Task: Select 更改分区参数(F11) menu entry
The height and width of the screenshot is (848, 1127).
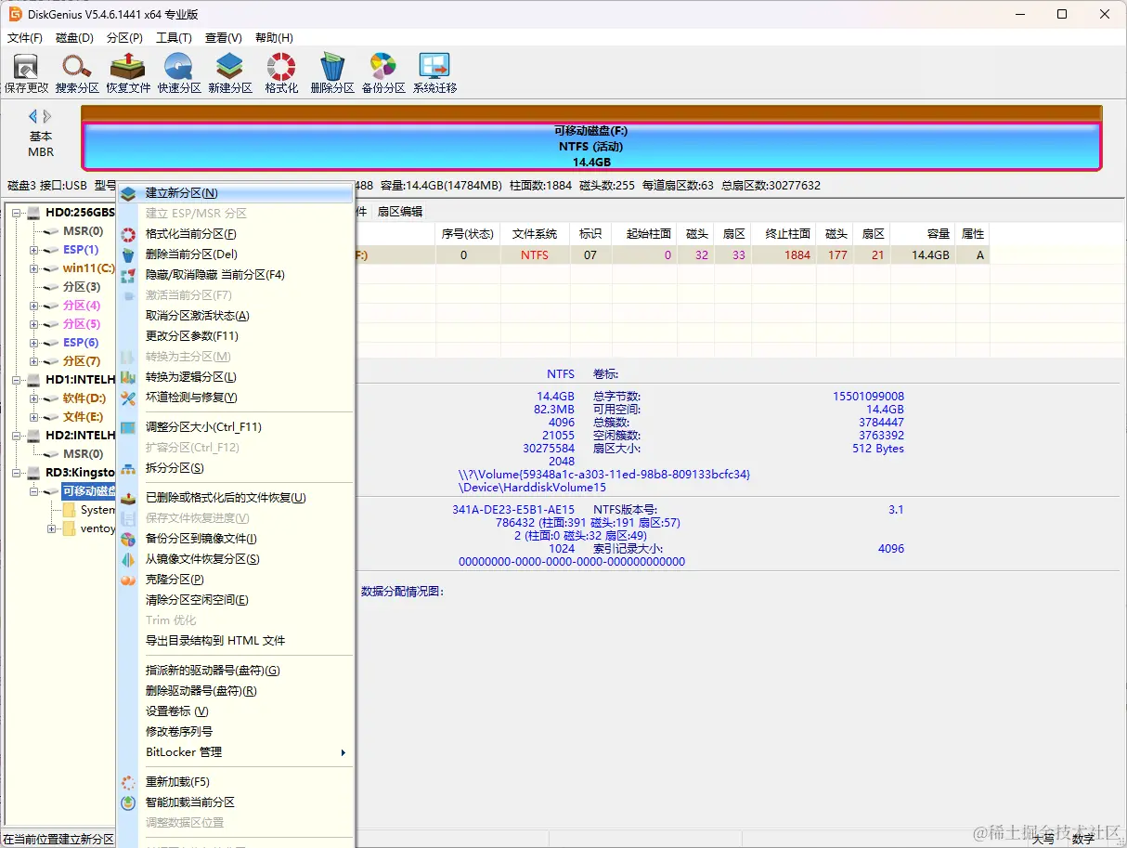Action: [235, 336]
